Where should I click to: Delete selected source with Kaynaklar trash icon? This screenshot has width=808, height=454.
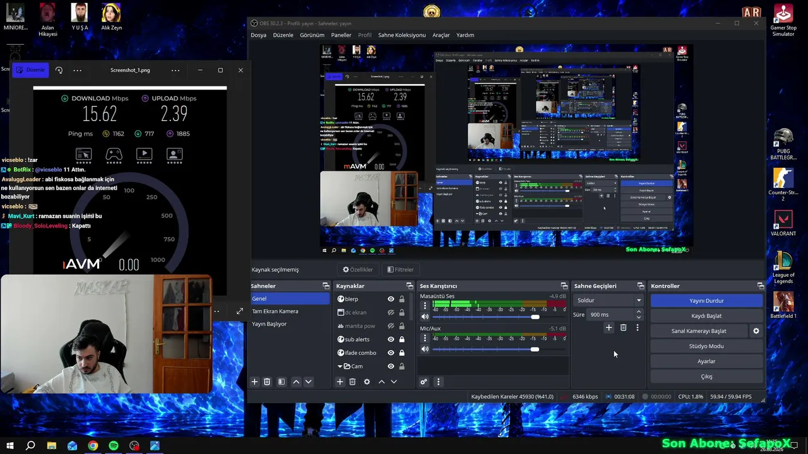(x=352, y=381)
